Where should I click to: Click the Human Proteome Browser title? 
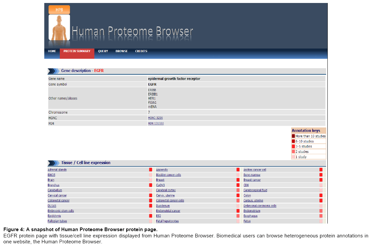point(132,32)
